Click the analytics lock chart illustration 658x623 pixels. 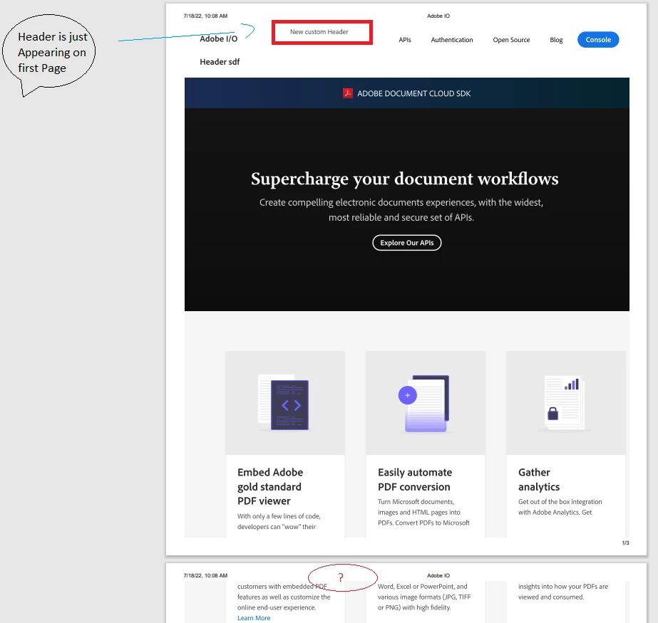tap(565, 403)
